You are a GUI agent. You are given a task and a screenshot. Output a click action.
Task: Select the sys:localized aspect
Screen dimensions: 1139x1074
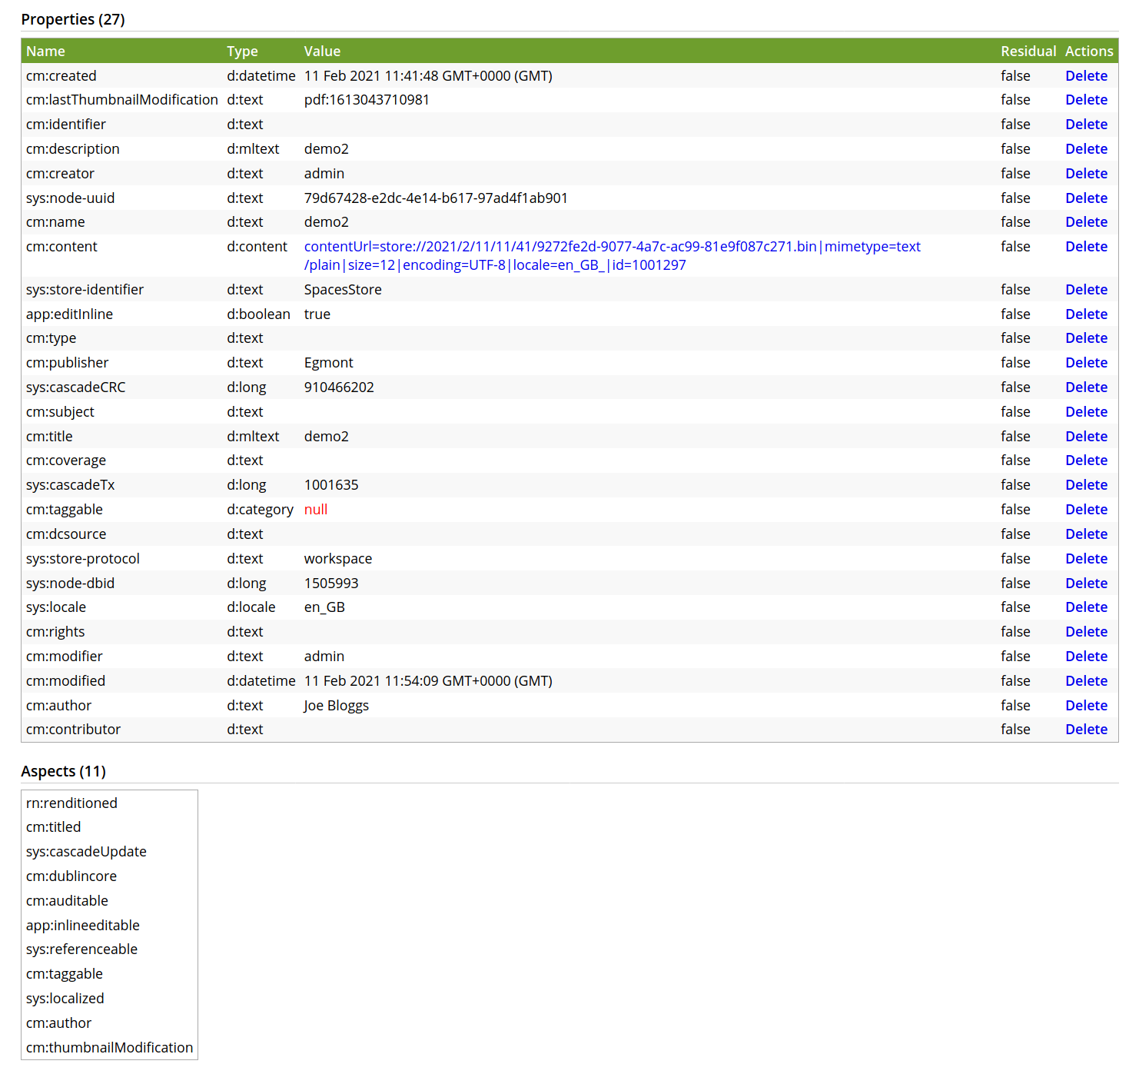(x=65, y=998)
